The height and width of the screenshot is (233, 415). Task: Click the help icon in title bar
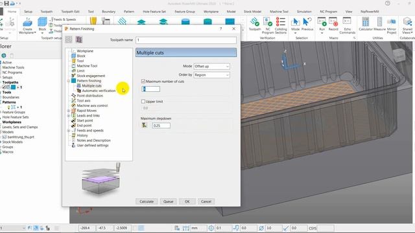[388, 3]
